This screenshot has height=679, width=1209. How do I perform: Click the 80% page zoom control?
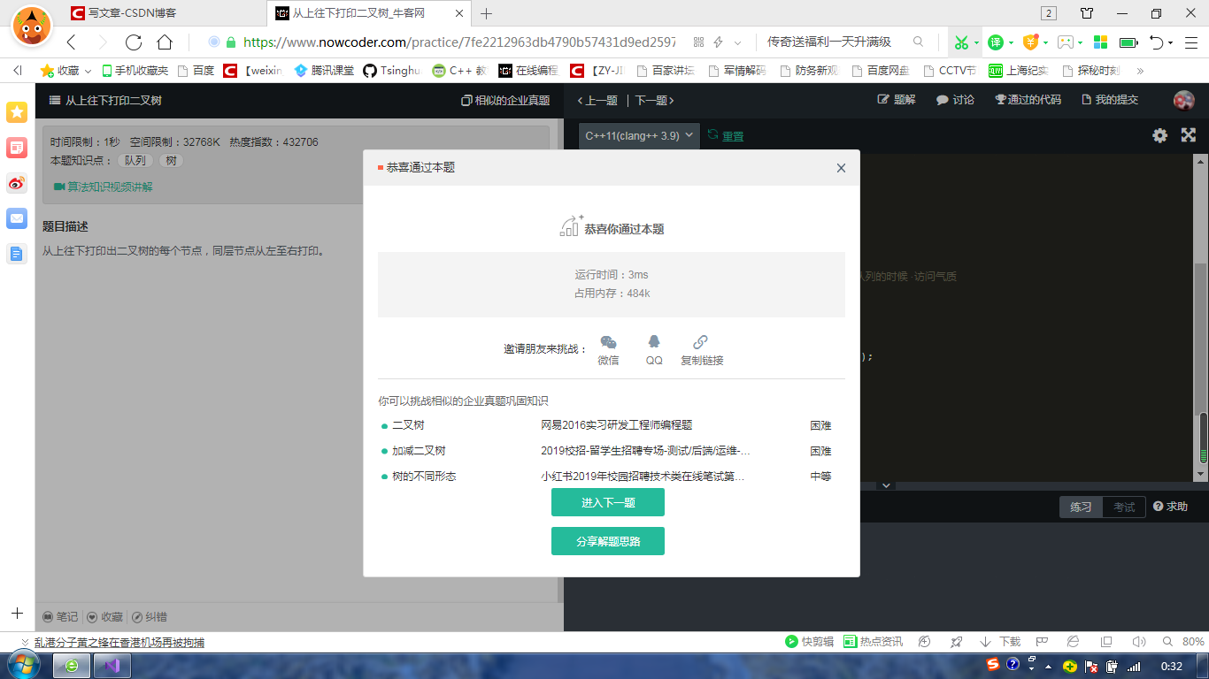1191,641
